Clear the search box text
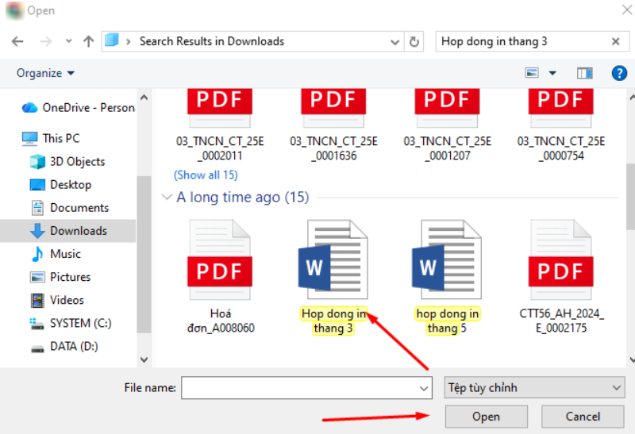Image resolution: width=635 pixels, height=434 pixels. coord(616,41)
